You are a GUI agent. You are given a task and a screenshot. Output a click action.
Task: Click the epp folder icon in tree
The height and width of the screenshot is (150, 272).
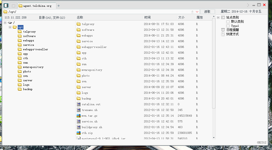click(20, 54)
